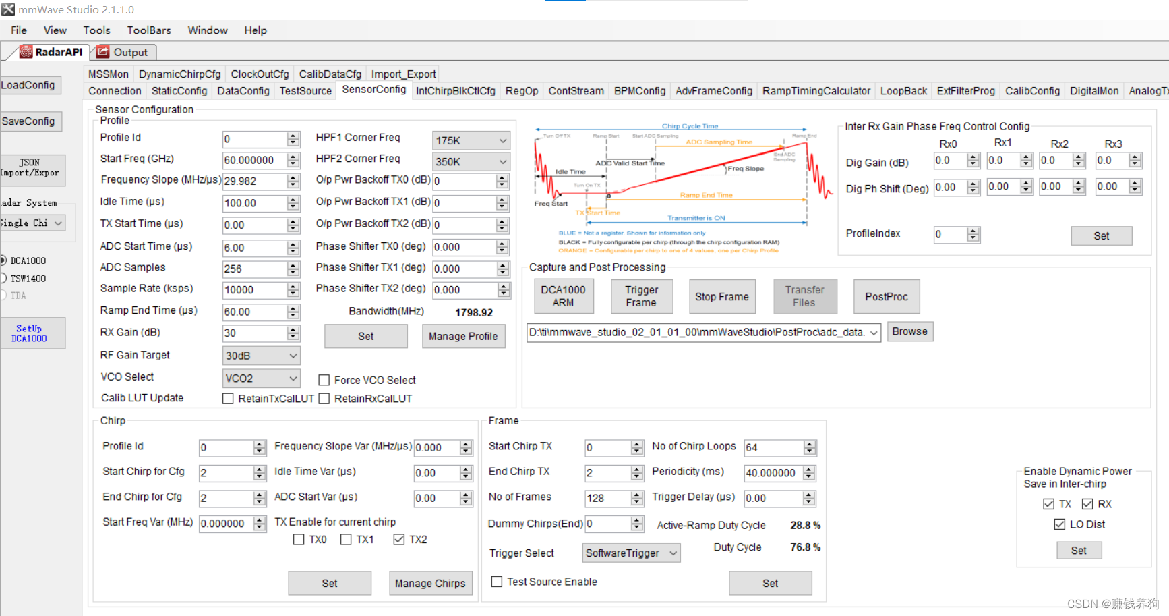Viewport: 1169px width, 616px height.
Task: Click the Idle Time stepper
Action: tap(293, 202)
